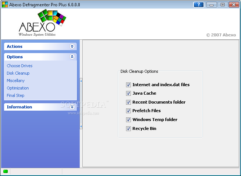Minimize the Abexo Defragmenter window
The image size is (241, 176).
(211, 4)
